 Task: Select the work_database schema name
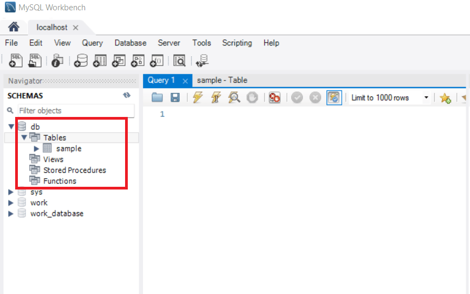coord(57,213)
